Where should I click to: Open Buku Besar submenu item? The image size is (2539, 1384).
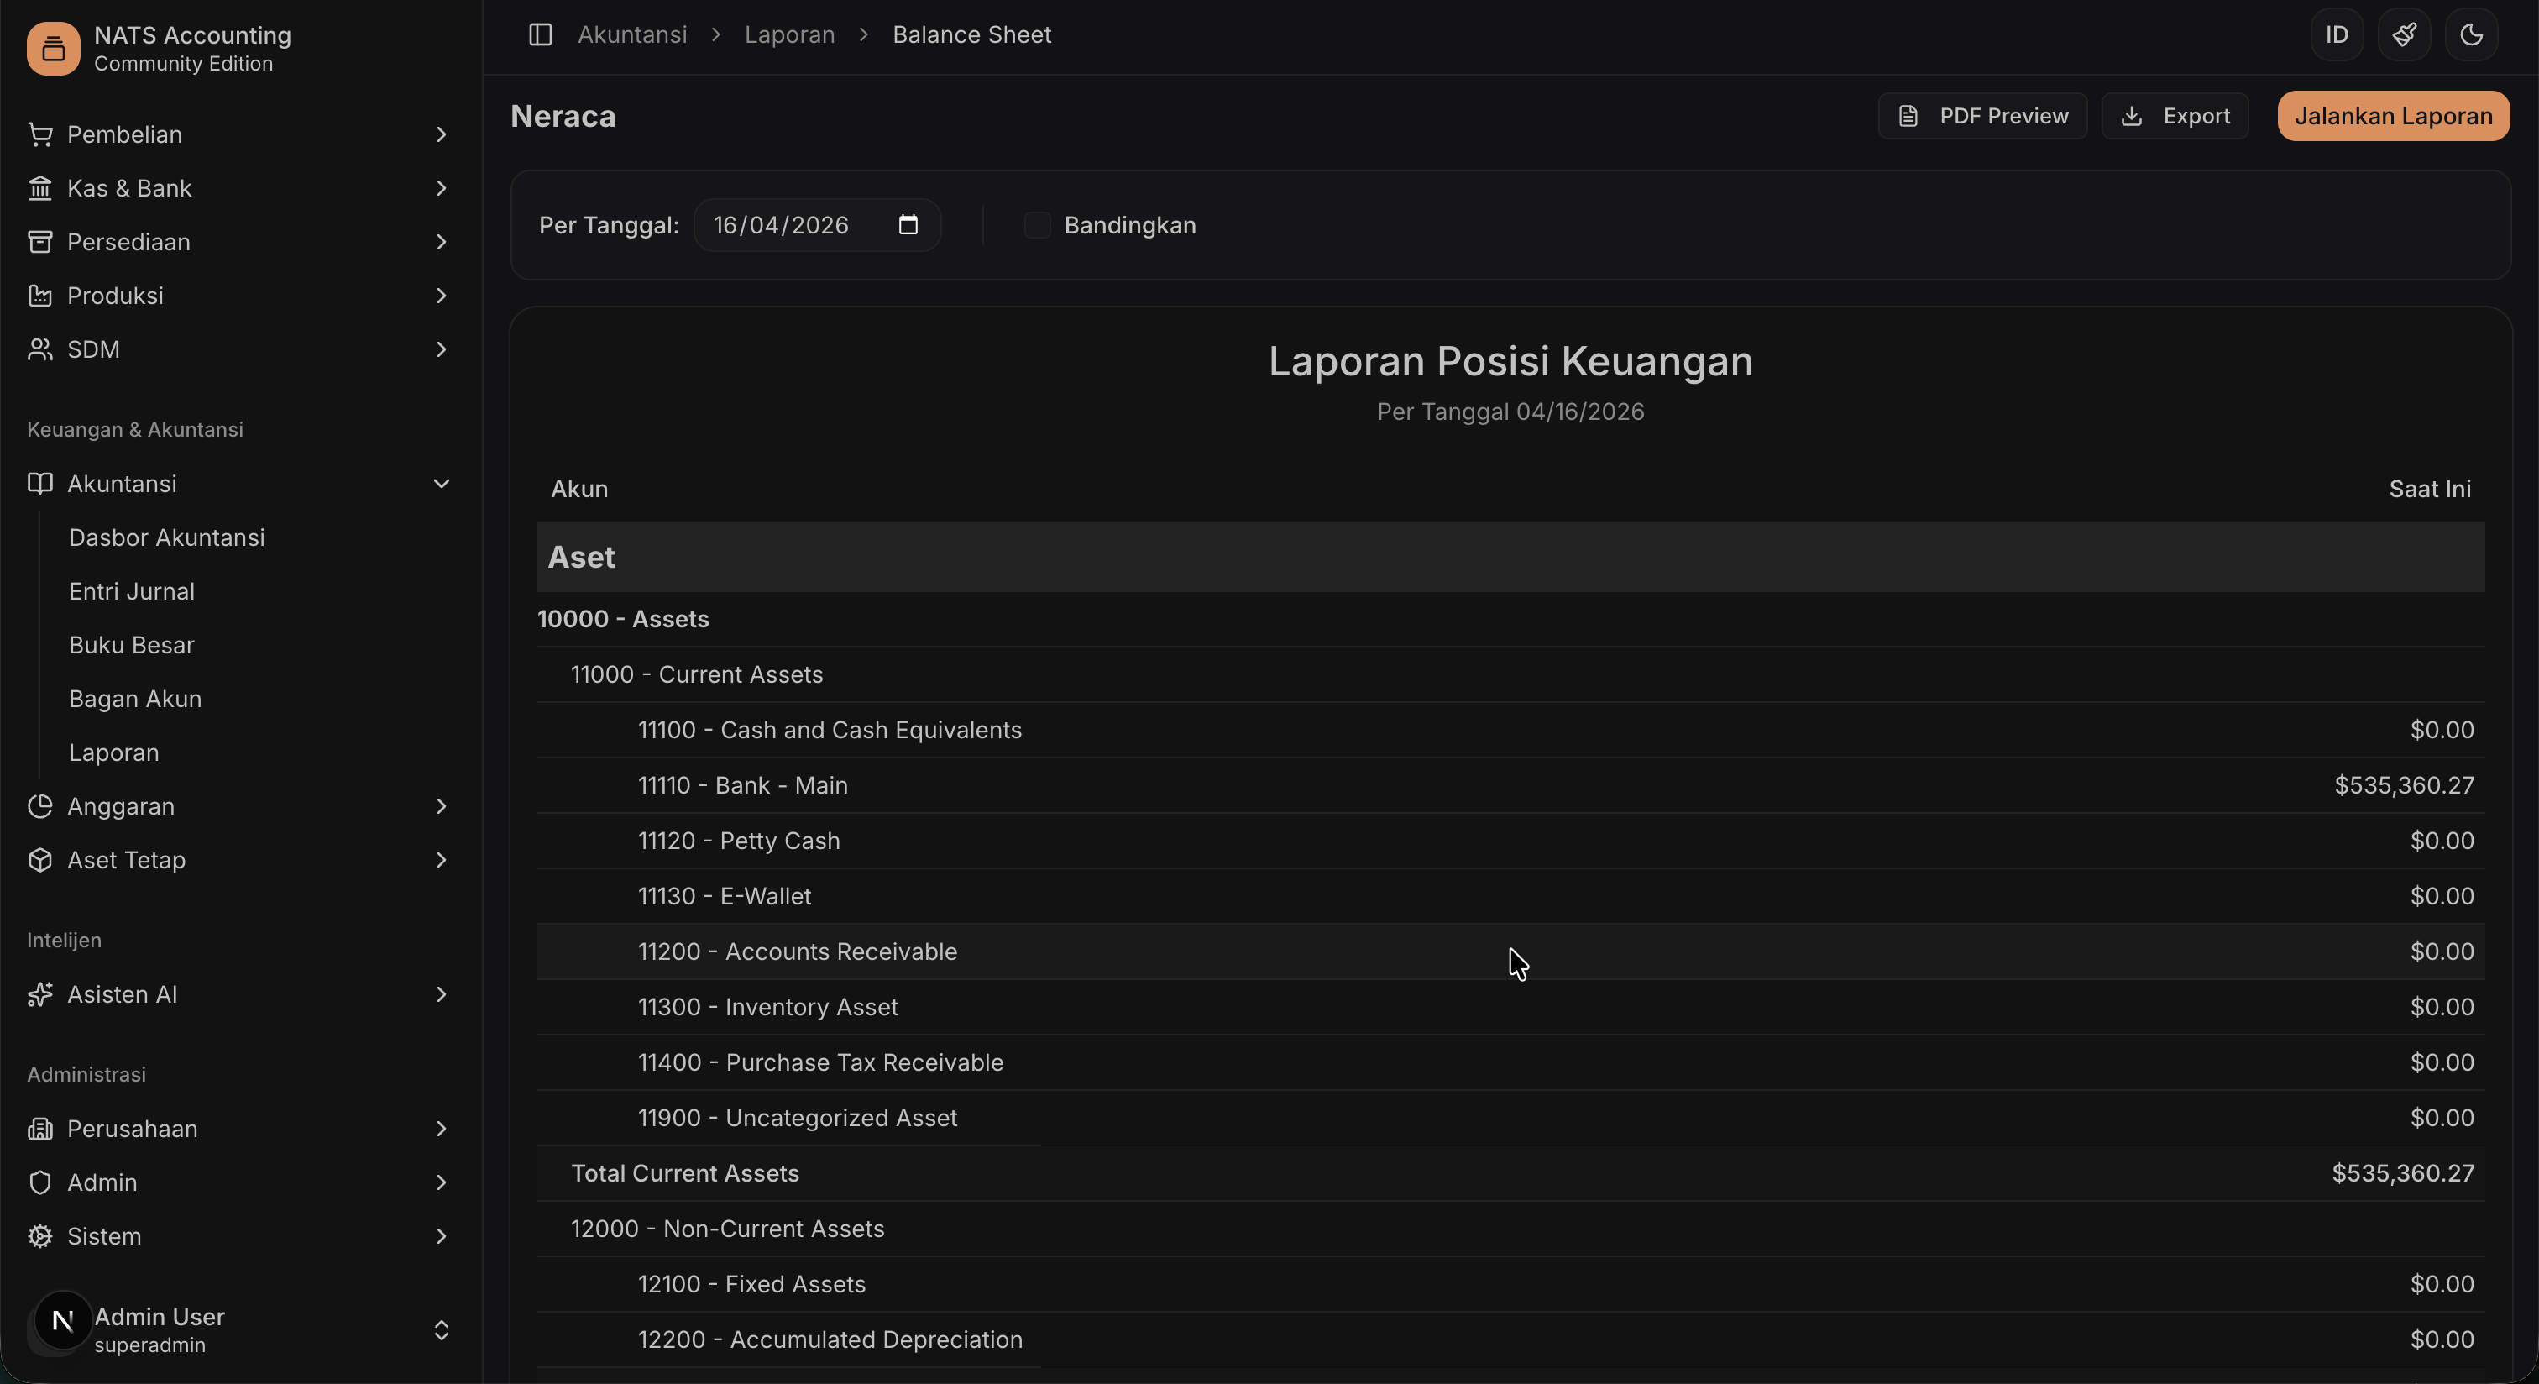click(x=132, y=646)
